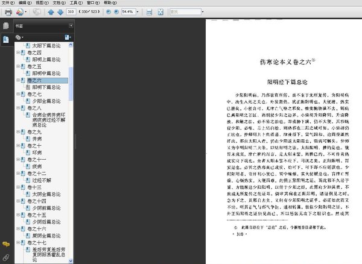The height and width of the screenshot is (264, 362).
Task: Go to previous page with up arrow
Action: 51,12
